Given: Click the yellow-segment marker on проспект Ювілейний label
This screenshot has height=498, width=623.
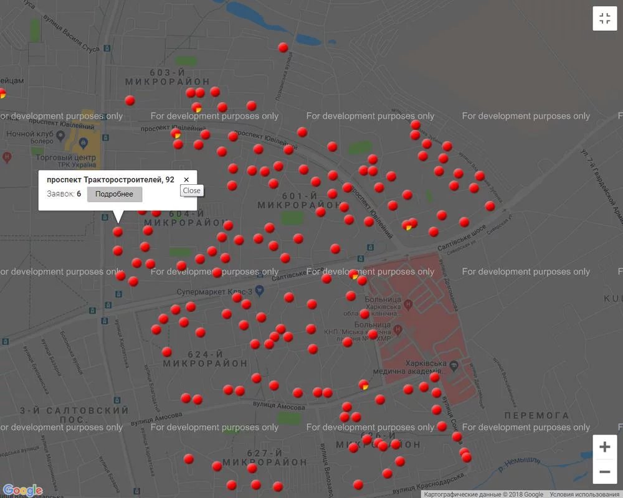Looking at the screenshot, I should click(x=176, y=133).
